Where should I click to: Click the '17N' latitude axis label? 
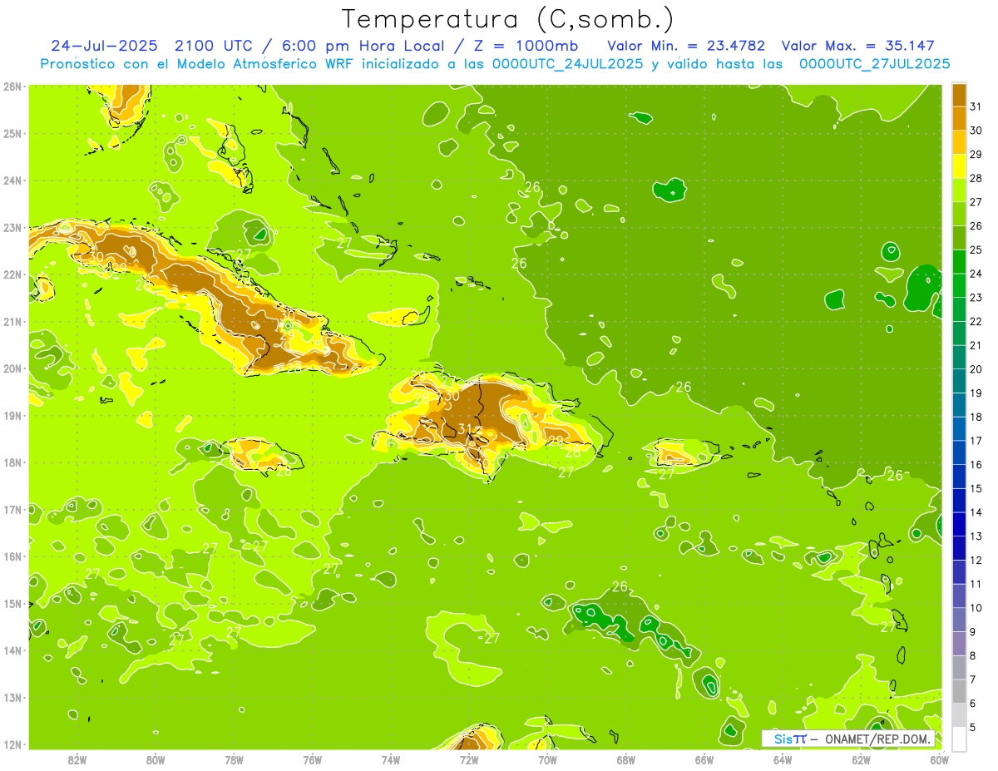tap(12, 509)
